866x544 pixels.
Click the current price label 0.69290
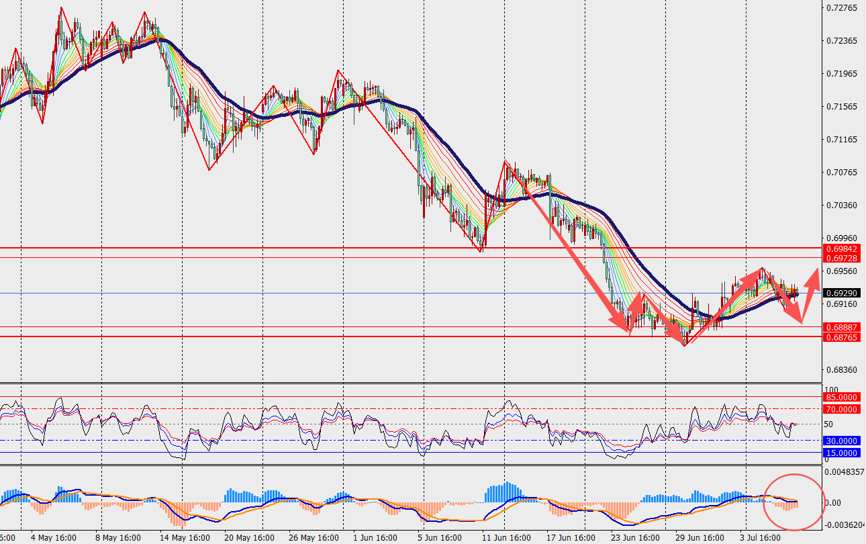840,293
